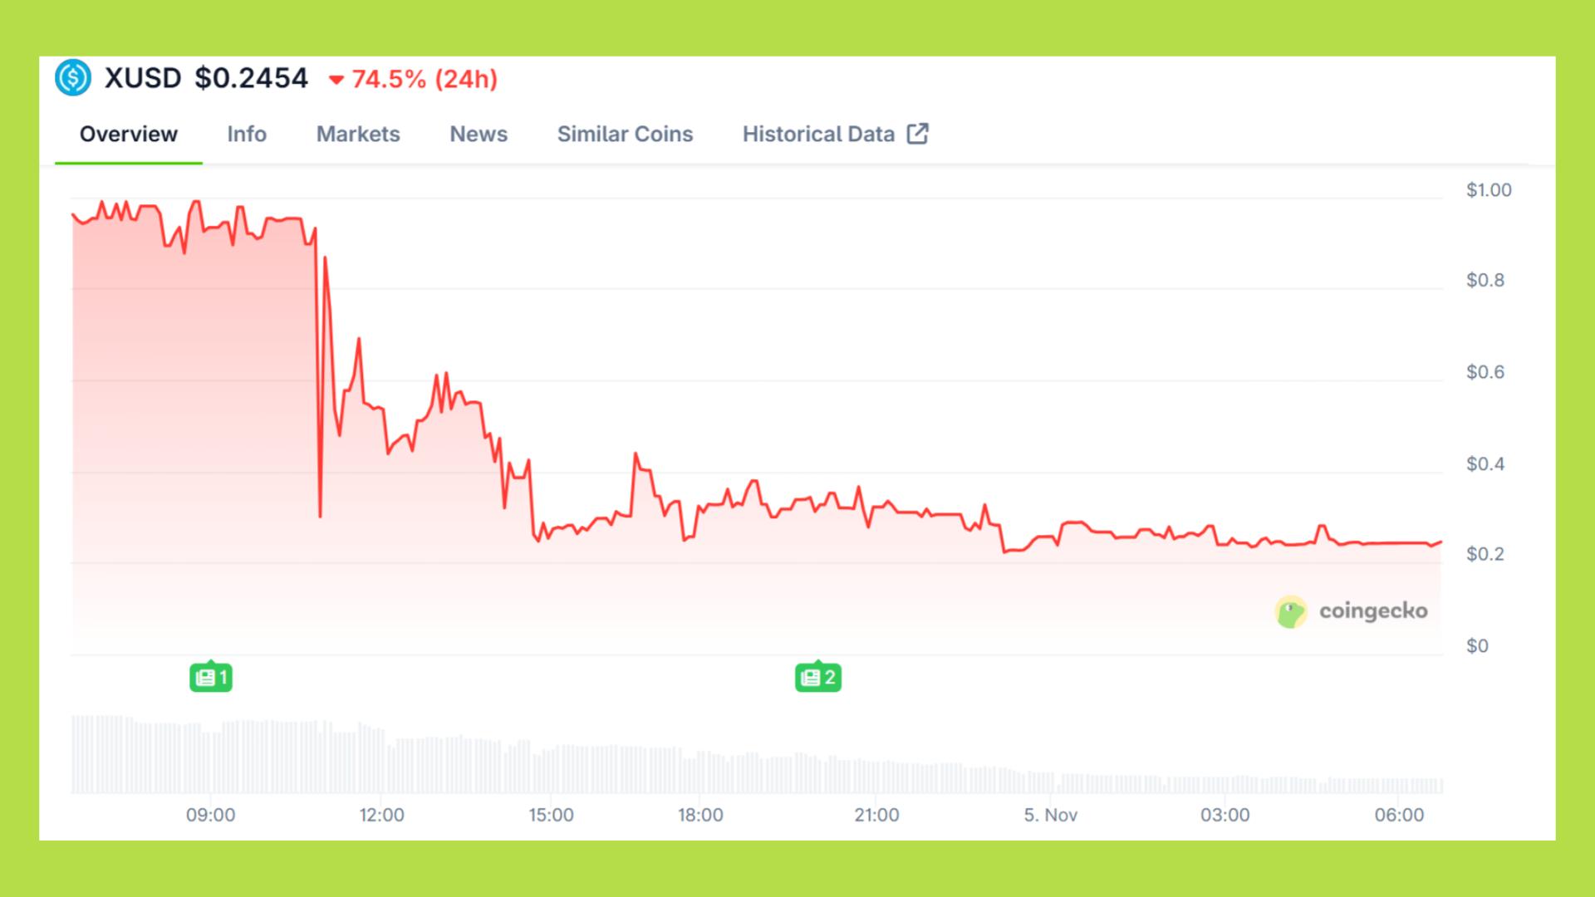The width and height of the screenshot is (1595, 897).
Task: Open the Markets tab
Action: click(x=357, y=134)
